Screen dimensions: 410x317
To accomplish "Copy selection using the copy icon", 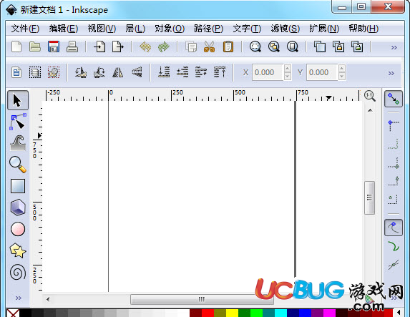I will (x=191, y=47).
